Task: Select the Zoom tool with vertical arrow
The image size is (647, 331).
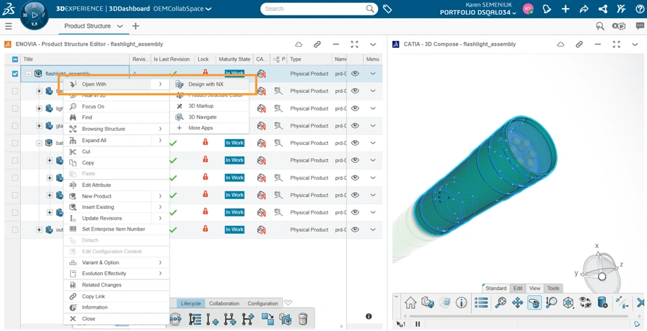Action: point(551,303)
